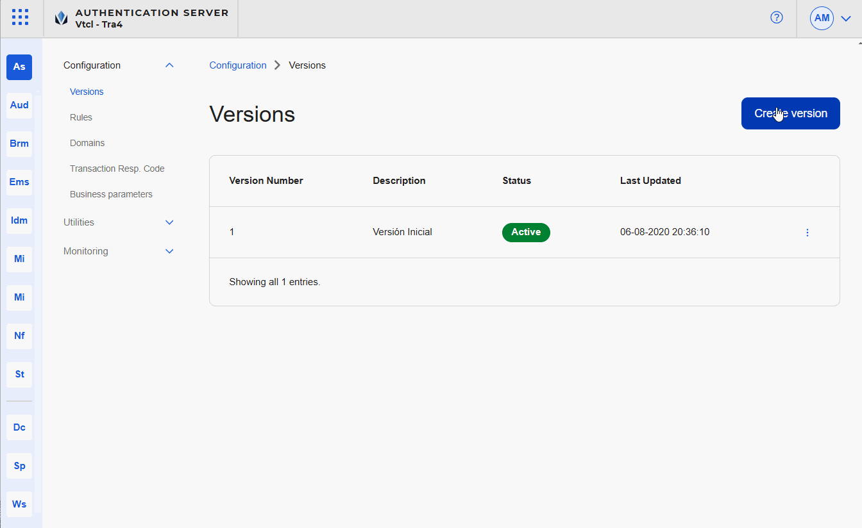The height and width of the screenshot is (528, 862).
Task: Switch to the Ems module
Action: [x=19, y=182]
